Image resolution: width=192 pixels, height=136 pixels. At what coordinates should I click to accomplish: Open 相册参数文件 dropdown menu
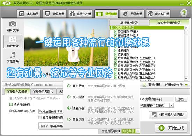(x=176, y=85)
